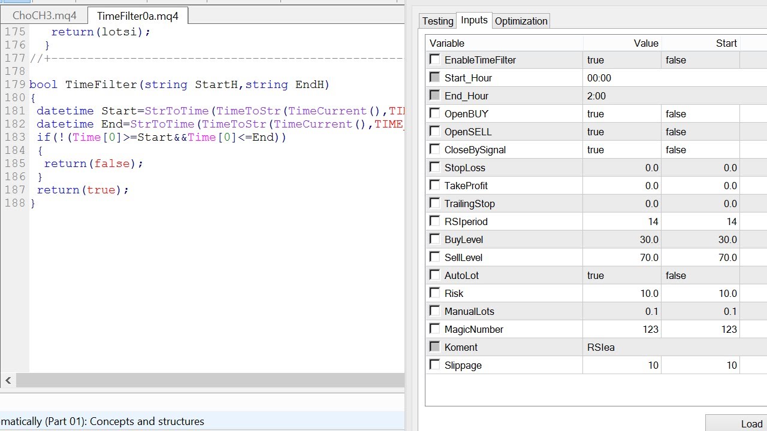The width and height of the screenshot is (767, 431).
Task: Tick the AutoLot checkbox
Action: (435, 275)
